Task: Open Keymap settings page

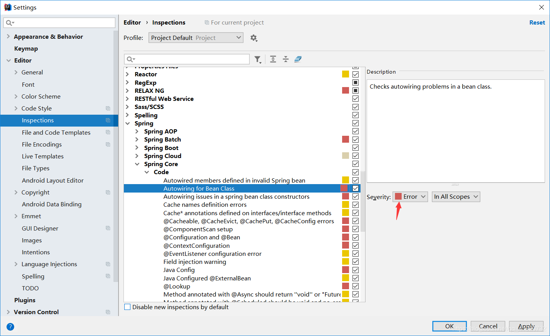Action: (26, 49)
